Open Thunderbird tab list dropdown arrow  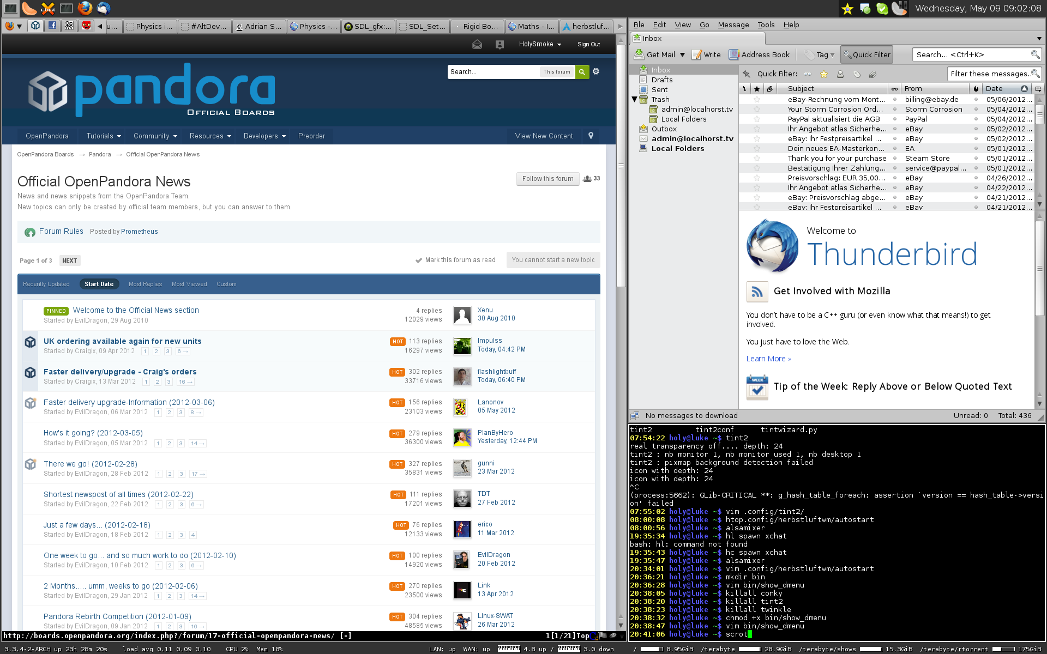pos(1039,38)
